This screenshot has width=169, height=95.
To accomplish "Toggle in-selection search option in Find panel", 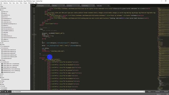I will [7, 92].
